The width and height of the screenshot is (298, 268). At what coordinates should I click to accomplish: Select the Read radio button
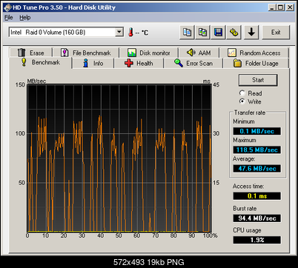(251, 93)
